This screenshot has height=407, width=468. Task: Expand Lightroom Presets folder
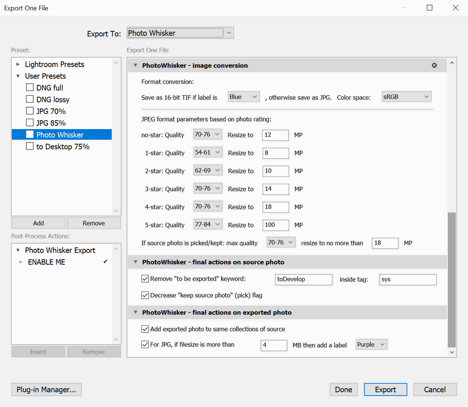point(18,64)
